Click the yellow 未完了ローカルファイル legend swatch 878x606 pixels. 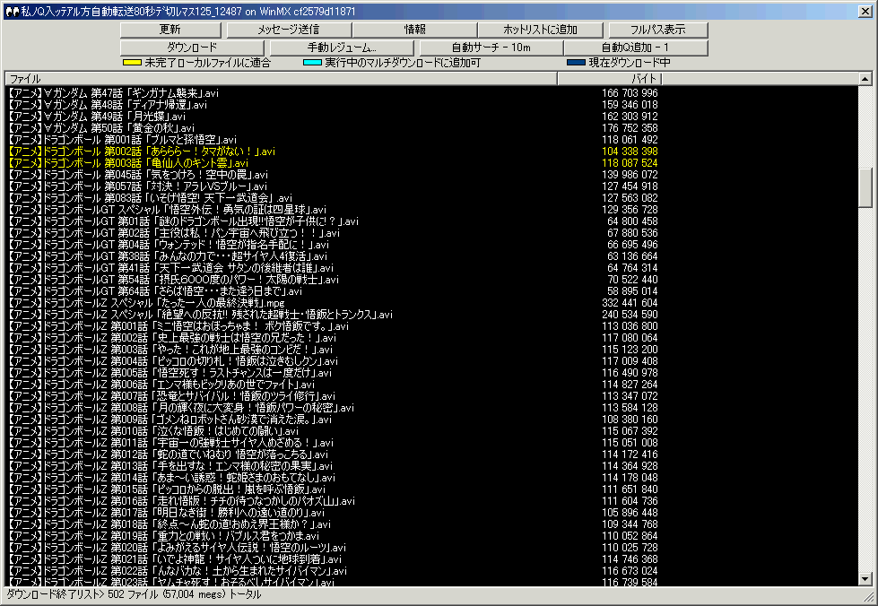click(x=132, y=64)
